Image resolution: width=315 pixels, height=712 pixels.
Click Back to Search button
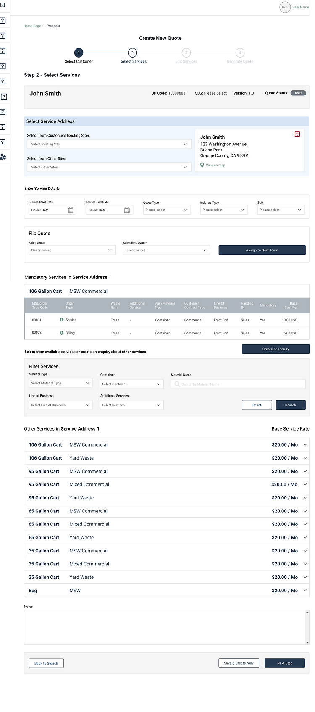click(x=46, y=663)
